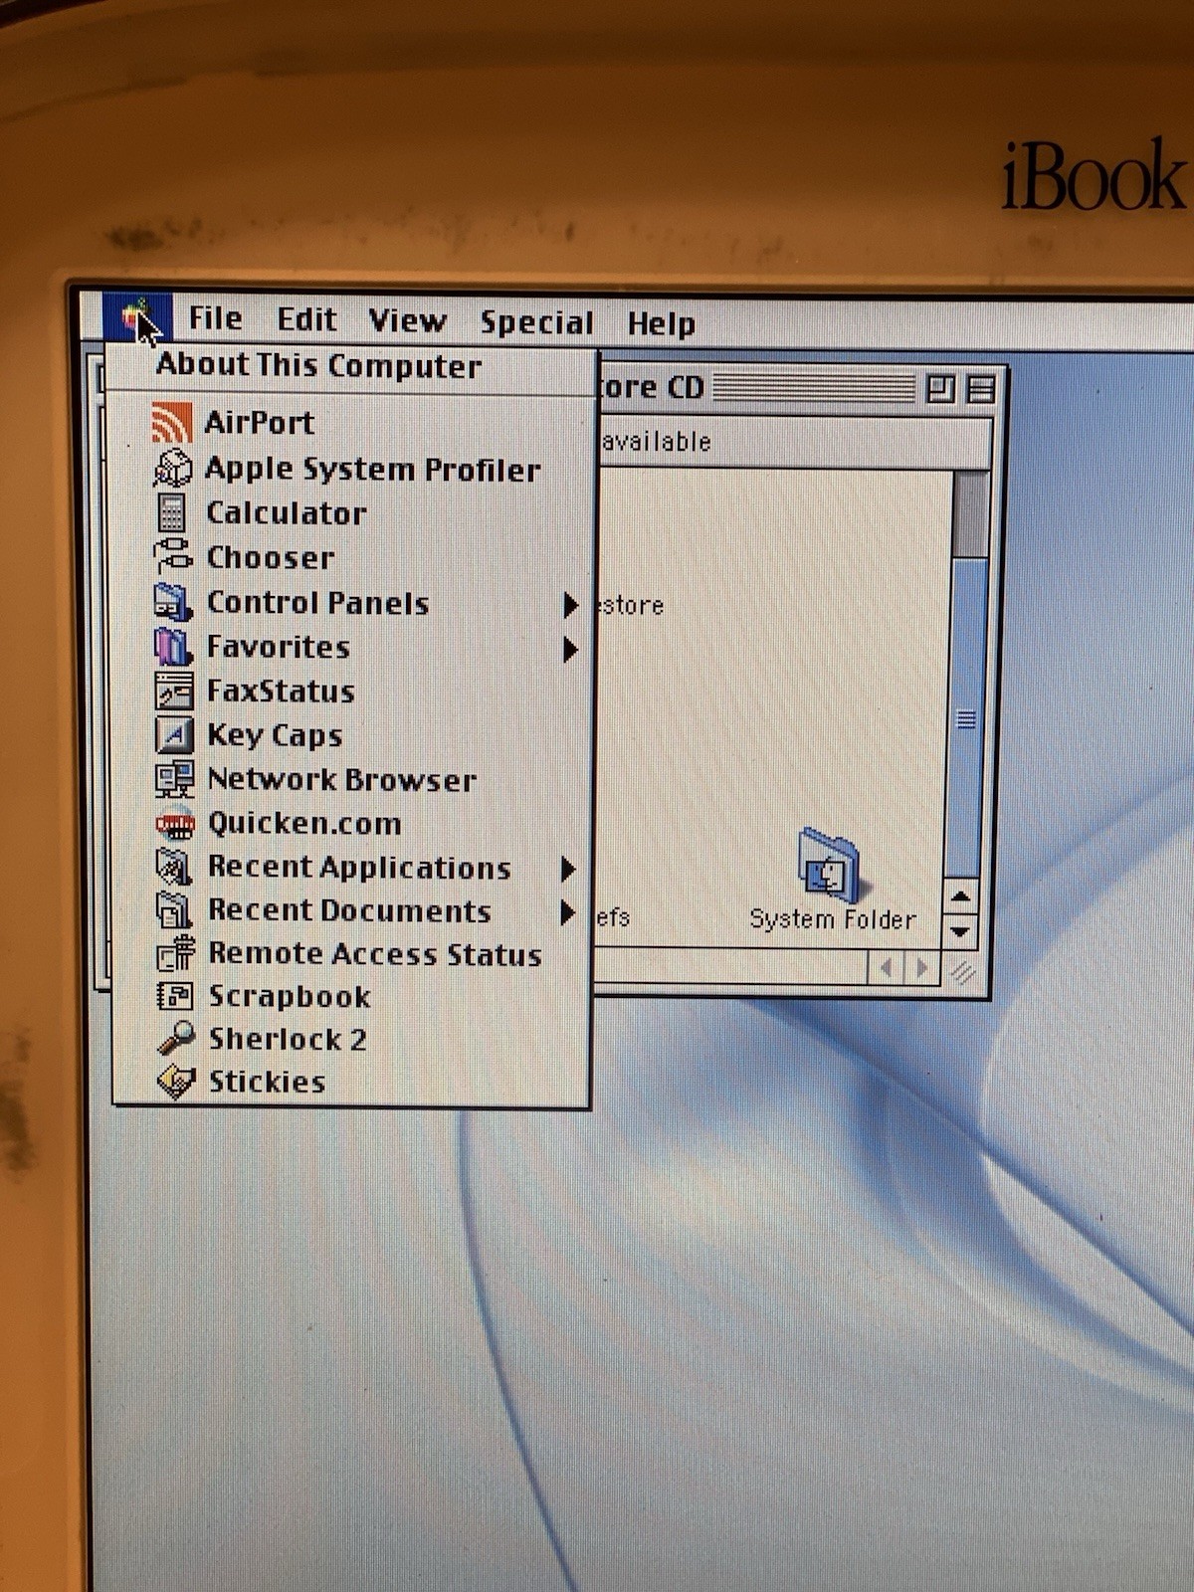The image size is (1194, 1592).
Task: Click the resize grip of CD window
Action: coord(961,973)
